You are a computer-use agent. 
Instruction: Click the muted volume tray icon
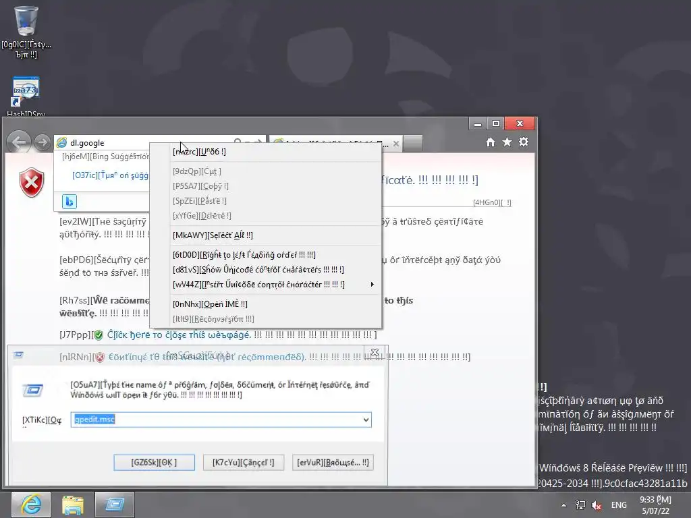point(597,505)
